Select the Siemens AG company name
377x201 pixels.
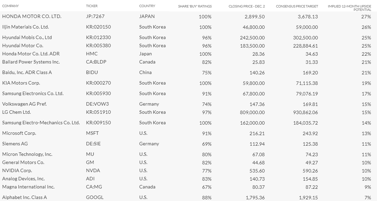[x=15, y=144]
